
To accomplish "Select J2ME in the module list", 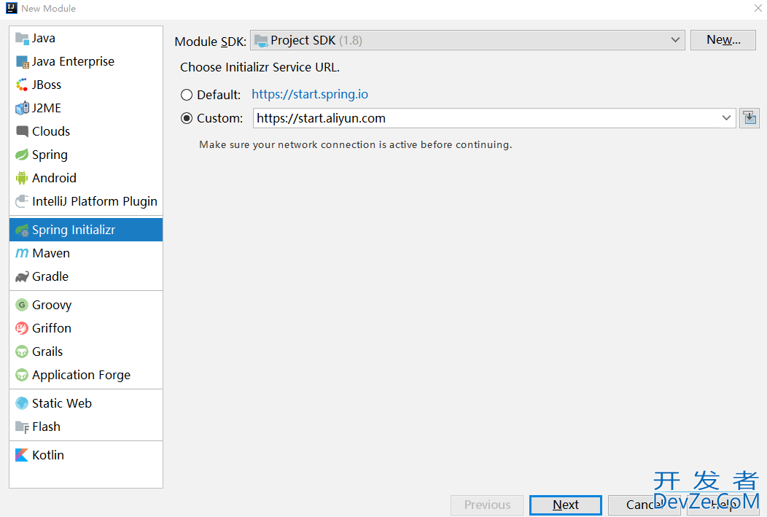I will 86,108.
